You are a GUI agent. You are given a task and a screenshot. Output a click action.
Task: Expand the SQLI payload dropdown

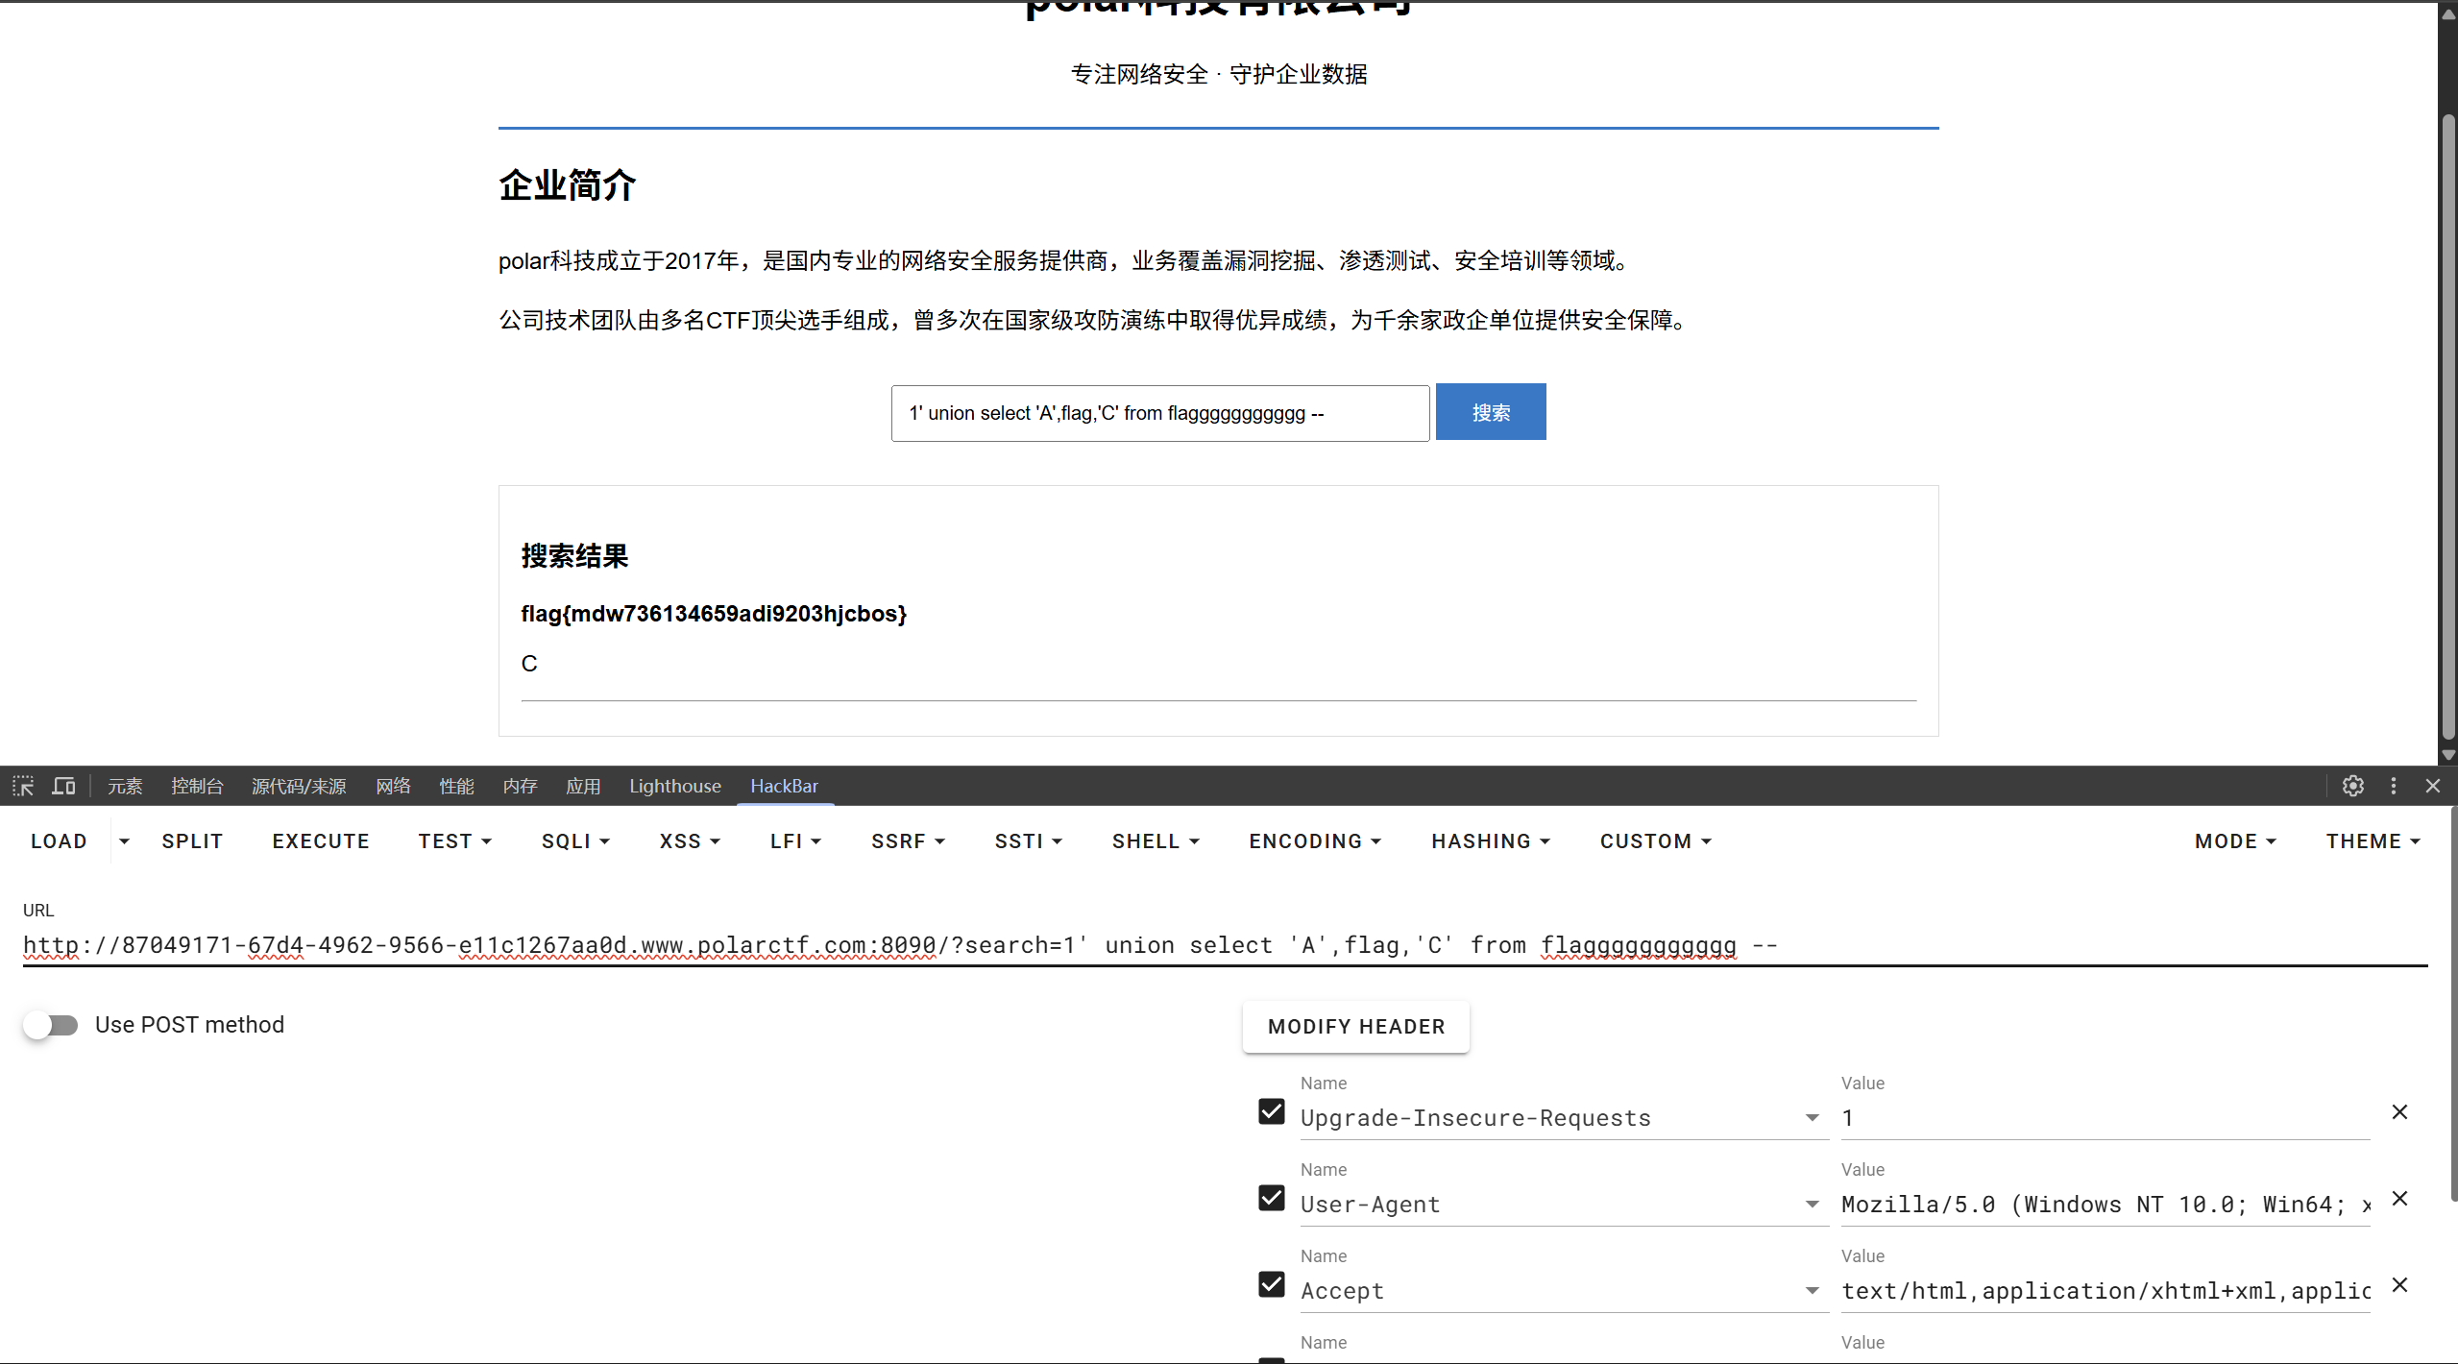(575, 841)
